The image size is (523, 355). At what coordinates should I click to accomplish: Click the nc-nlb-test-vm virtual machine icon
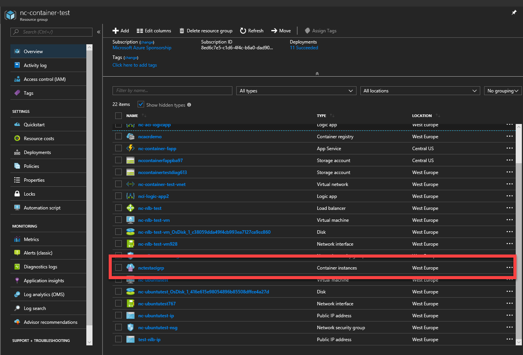coord(130,220)
